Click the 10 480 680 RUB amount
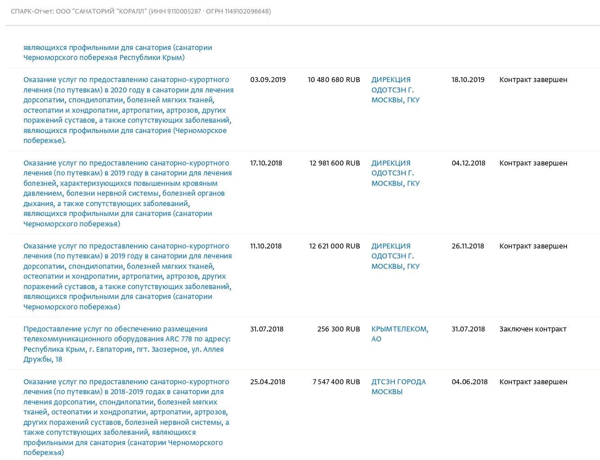The width and height of the screenshot is (600, 460). [334, 80]
